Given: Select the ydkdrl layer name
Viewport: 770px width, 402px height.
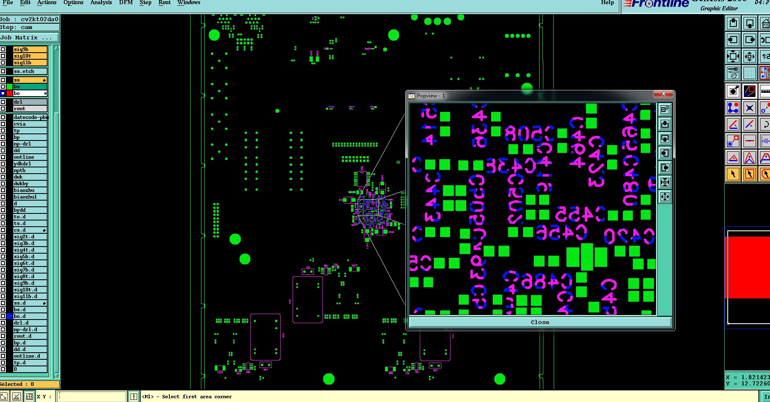Looking at the screenshot, I should point(30,164).
